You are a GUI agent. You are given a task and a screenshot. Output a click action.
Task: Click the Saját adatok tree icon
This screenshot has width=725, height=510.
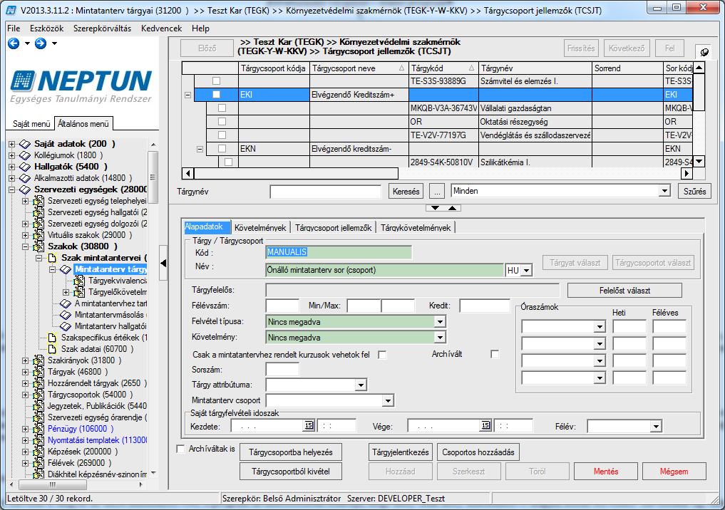click(x=24, y=144)
